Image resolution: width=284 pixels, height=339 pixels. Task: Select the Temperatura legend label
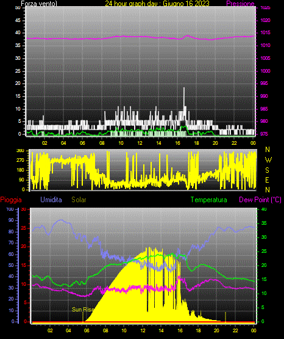click(x=209, y=200)
